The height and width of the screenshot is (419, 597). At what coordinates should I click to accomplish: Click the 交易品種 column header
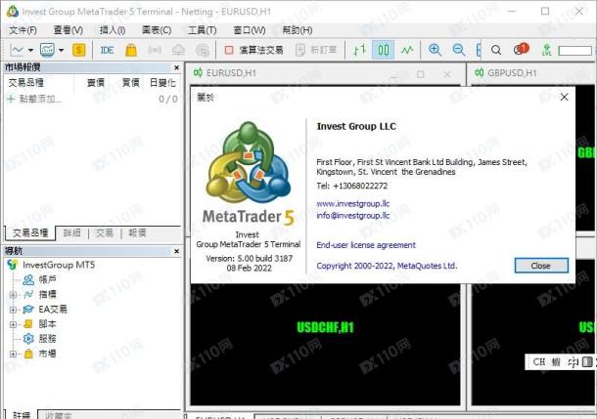click(25, 82)
